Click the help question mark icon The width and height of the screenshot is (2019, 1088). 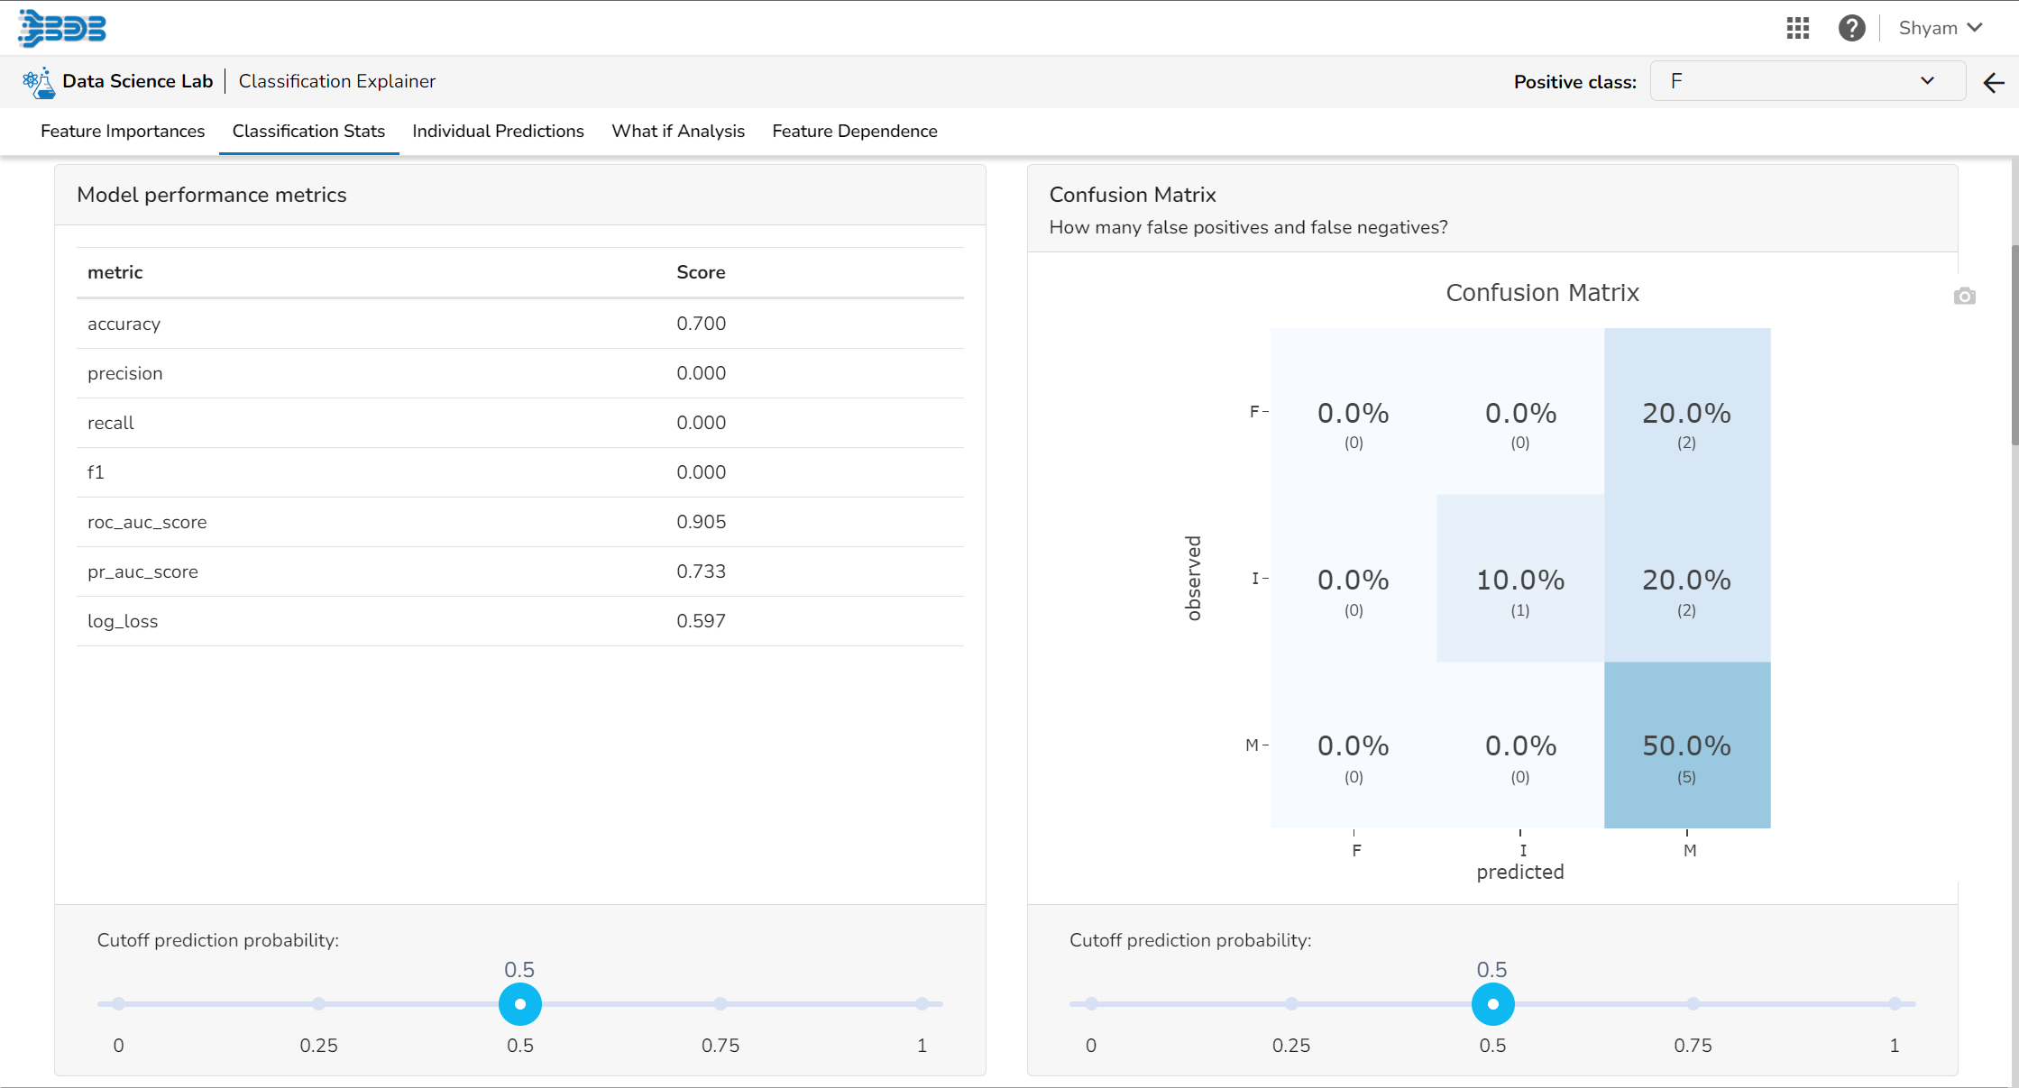(1851, 28)
